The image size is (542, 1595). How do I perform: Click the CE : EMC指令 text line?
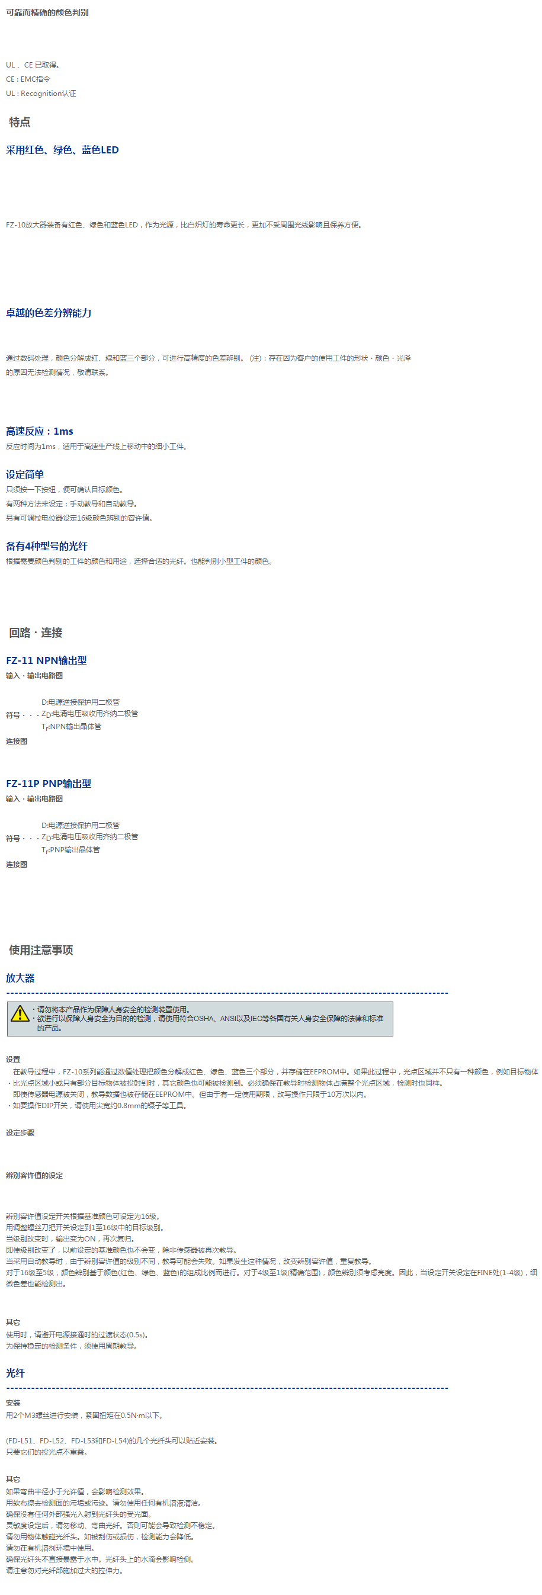click(28, 79)
